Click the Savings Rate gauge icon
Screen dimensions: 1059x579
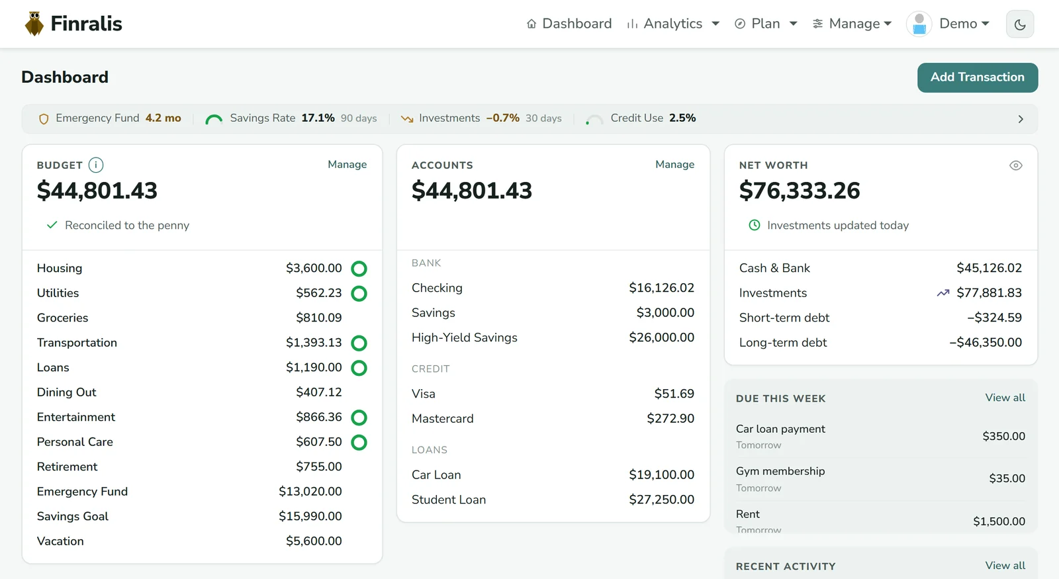[214, 119]
